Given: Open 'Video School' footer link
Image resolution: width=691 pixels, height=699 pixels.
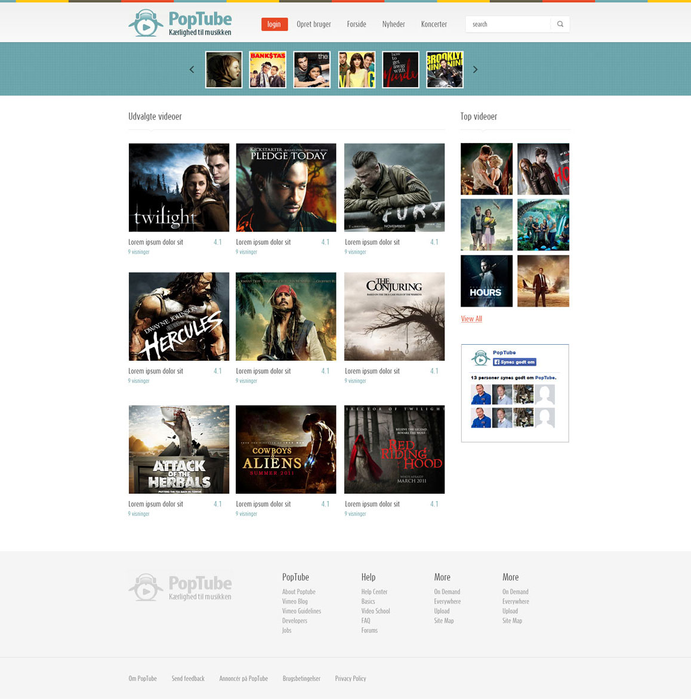Looking at the screenshot, I should [375, 611].
